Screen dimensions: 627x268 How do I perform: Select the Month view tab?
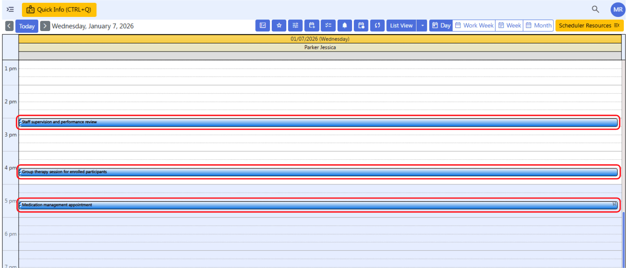point(538,26)
